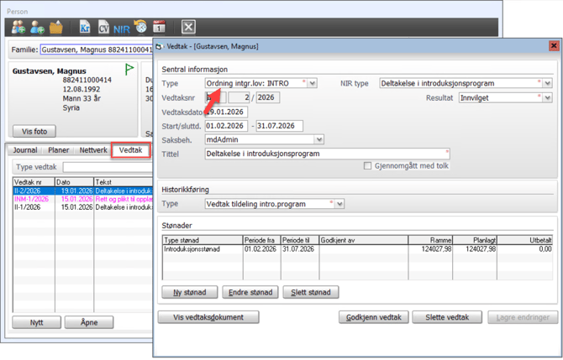
Task: Click the clock history icon
Action: click(140, 28)
